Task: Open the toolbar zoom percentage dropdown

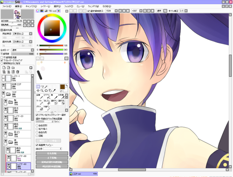Action: pyautogui.click(x=116, y=11)
